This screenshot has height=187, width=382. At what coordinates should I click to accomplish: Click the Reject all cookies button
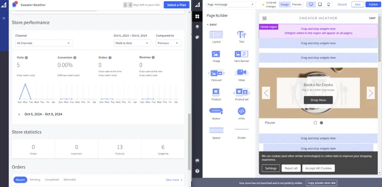[x=291, y=168]
